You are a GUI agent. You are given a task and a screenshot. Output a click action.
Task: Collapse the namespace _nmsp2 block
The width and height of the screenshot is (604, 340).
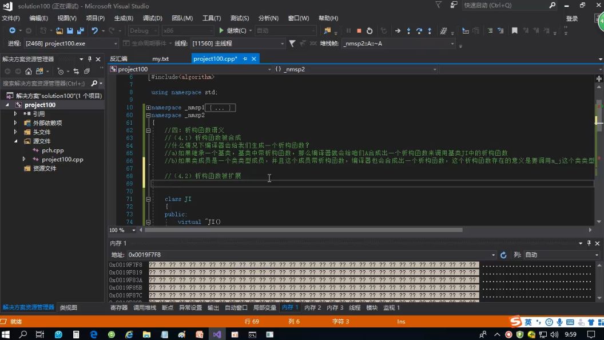[148, 115]
